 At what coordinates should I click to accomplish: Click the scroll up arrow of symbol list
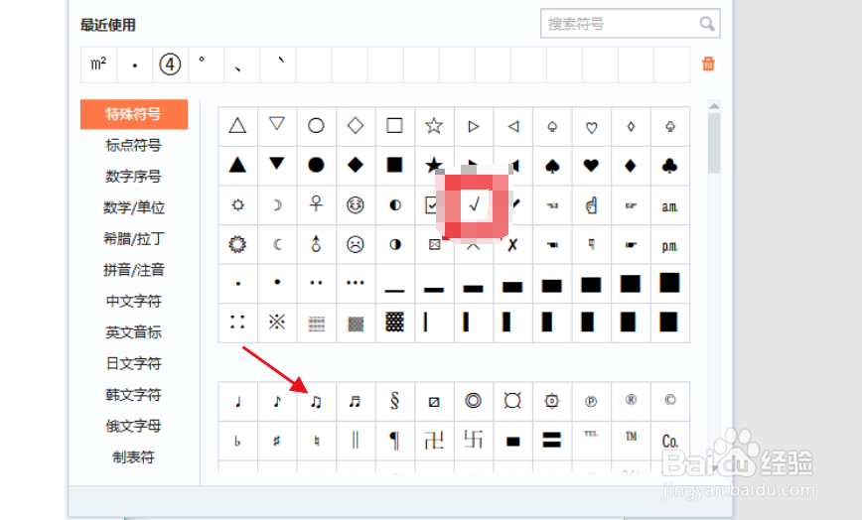click(714, 106)
